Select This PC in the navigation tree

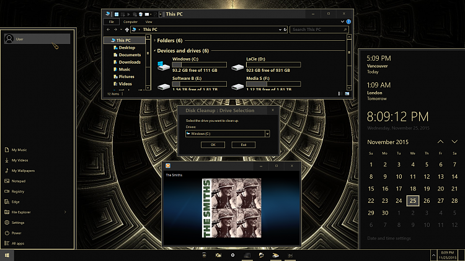(x=123, y=40)
